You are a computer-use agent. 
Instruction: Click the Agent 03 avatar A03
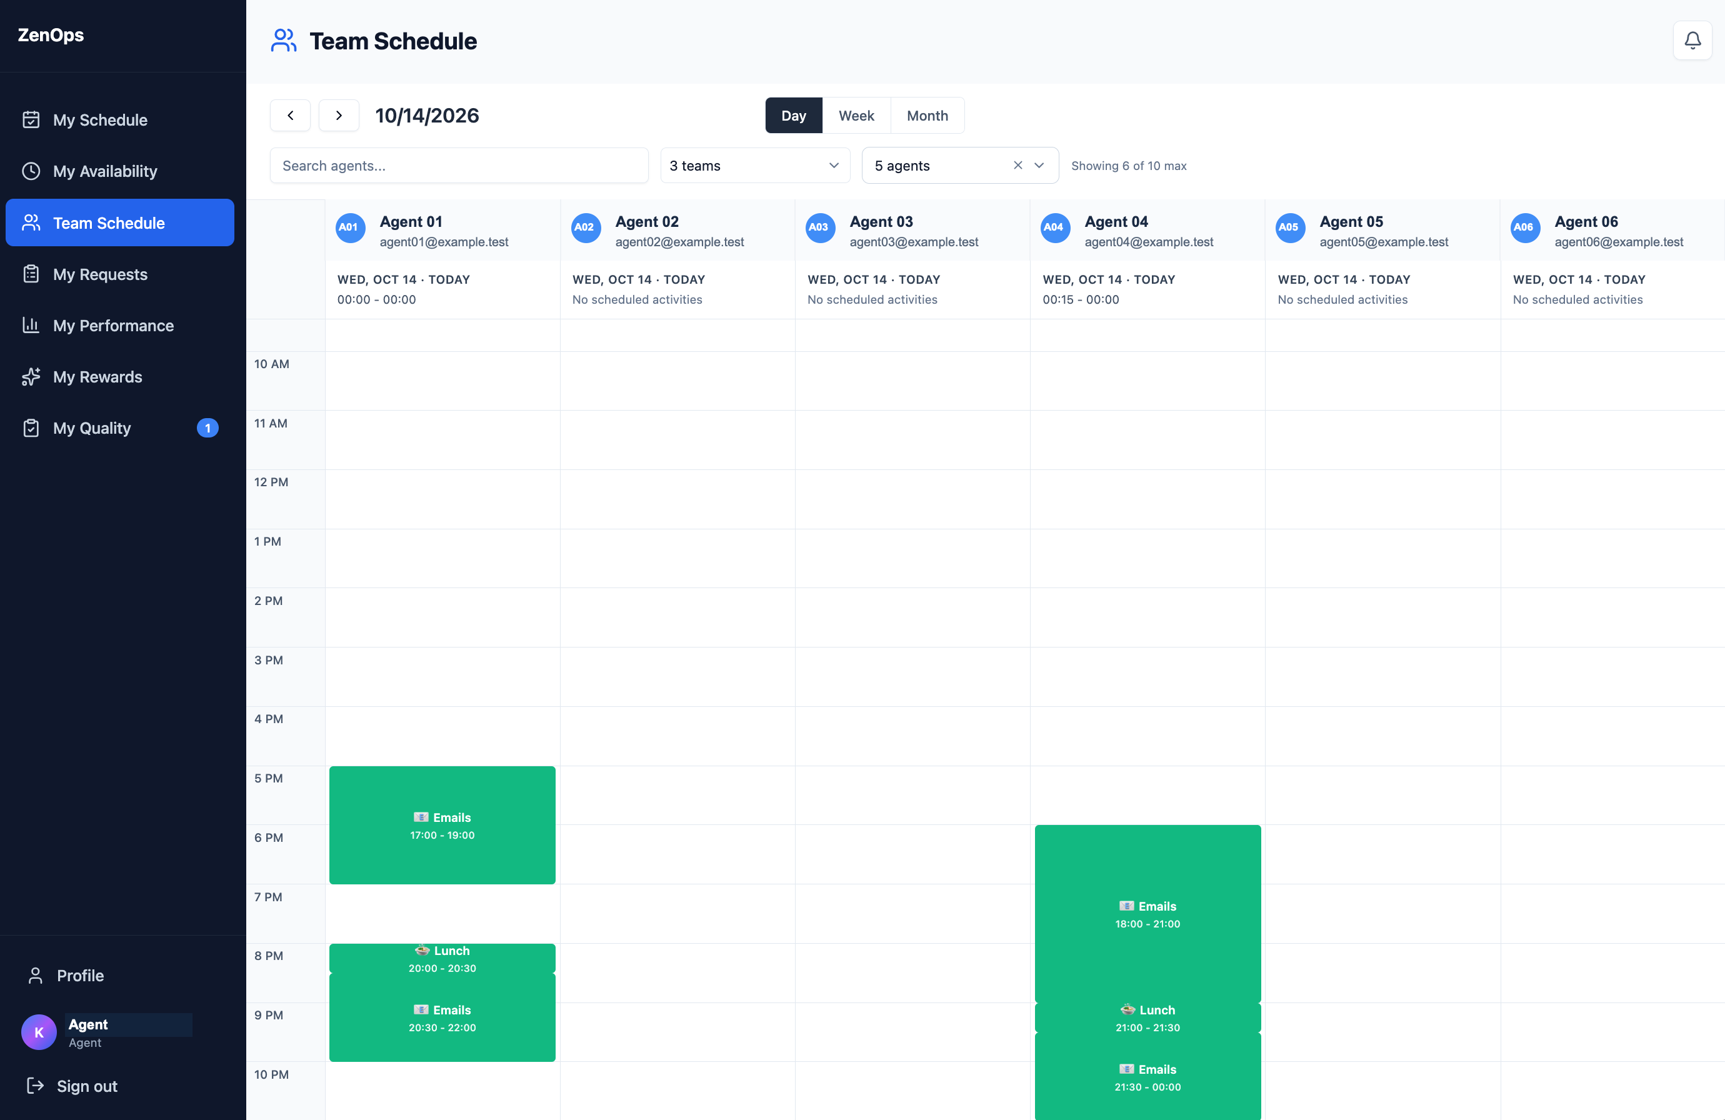click(820, 227)
